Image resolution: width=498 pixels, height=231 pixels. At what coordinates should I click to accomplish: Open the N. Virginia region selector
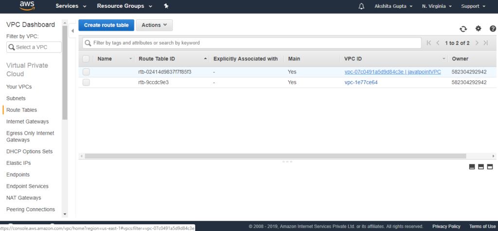tap(437, 6)
